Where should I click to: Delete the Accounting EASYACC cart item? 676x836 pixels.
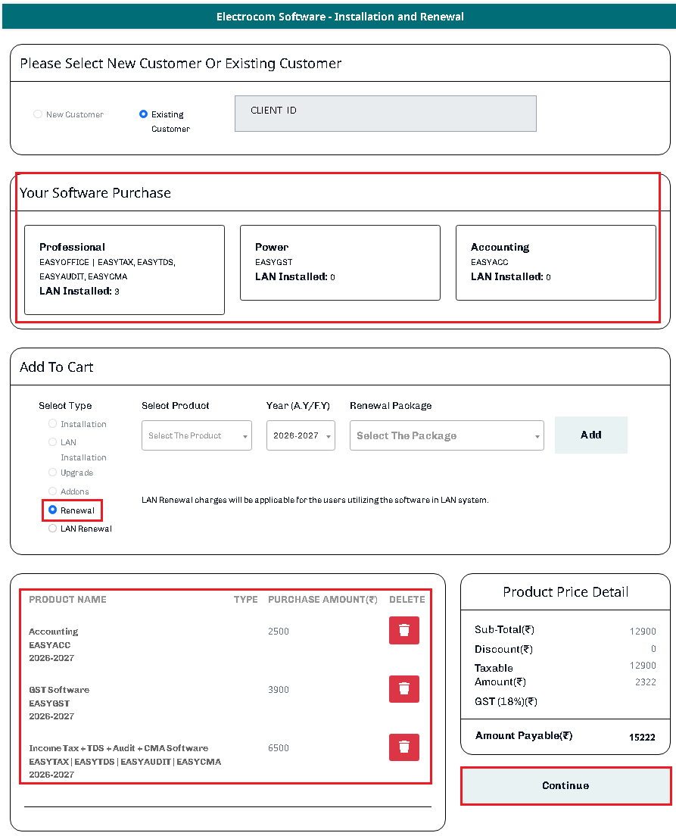click(x=403, y=631)
